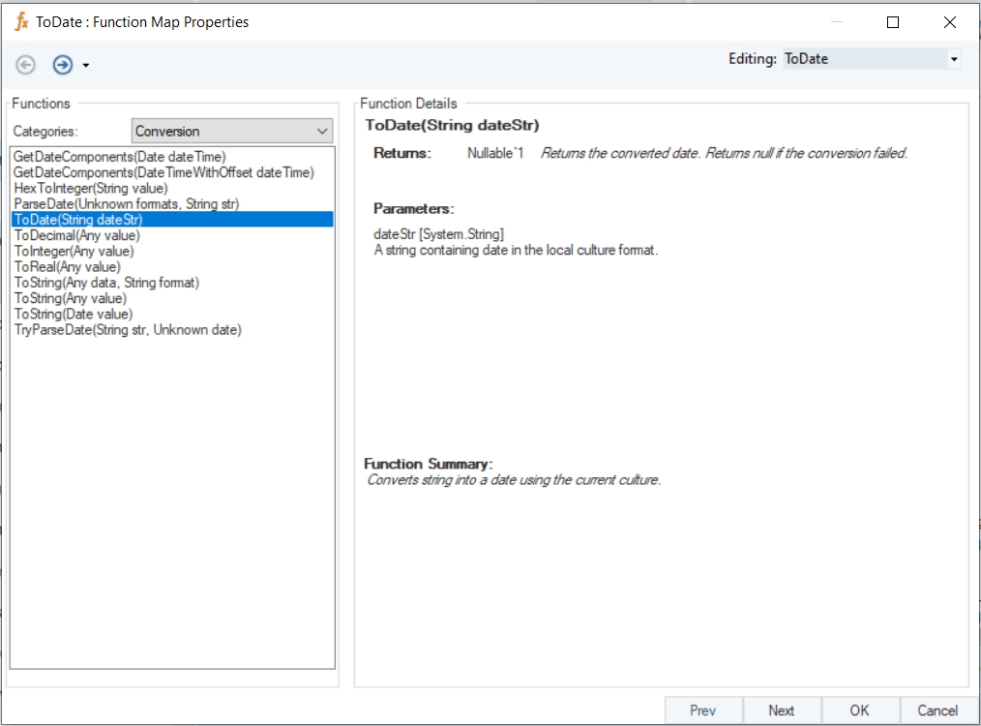Choose ToReal(Any value) function
Image resolution: width=981 pixels, height=726 pixels.
tap(67, 267)
